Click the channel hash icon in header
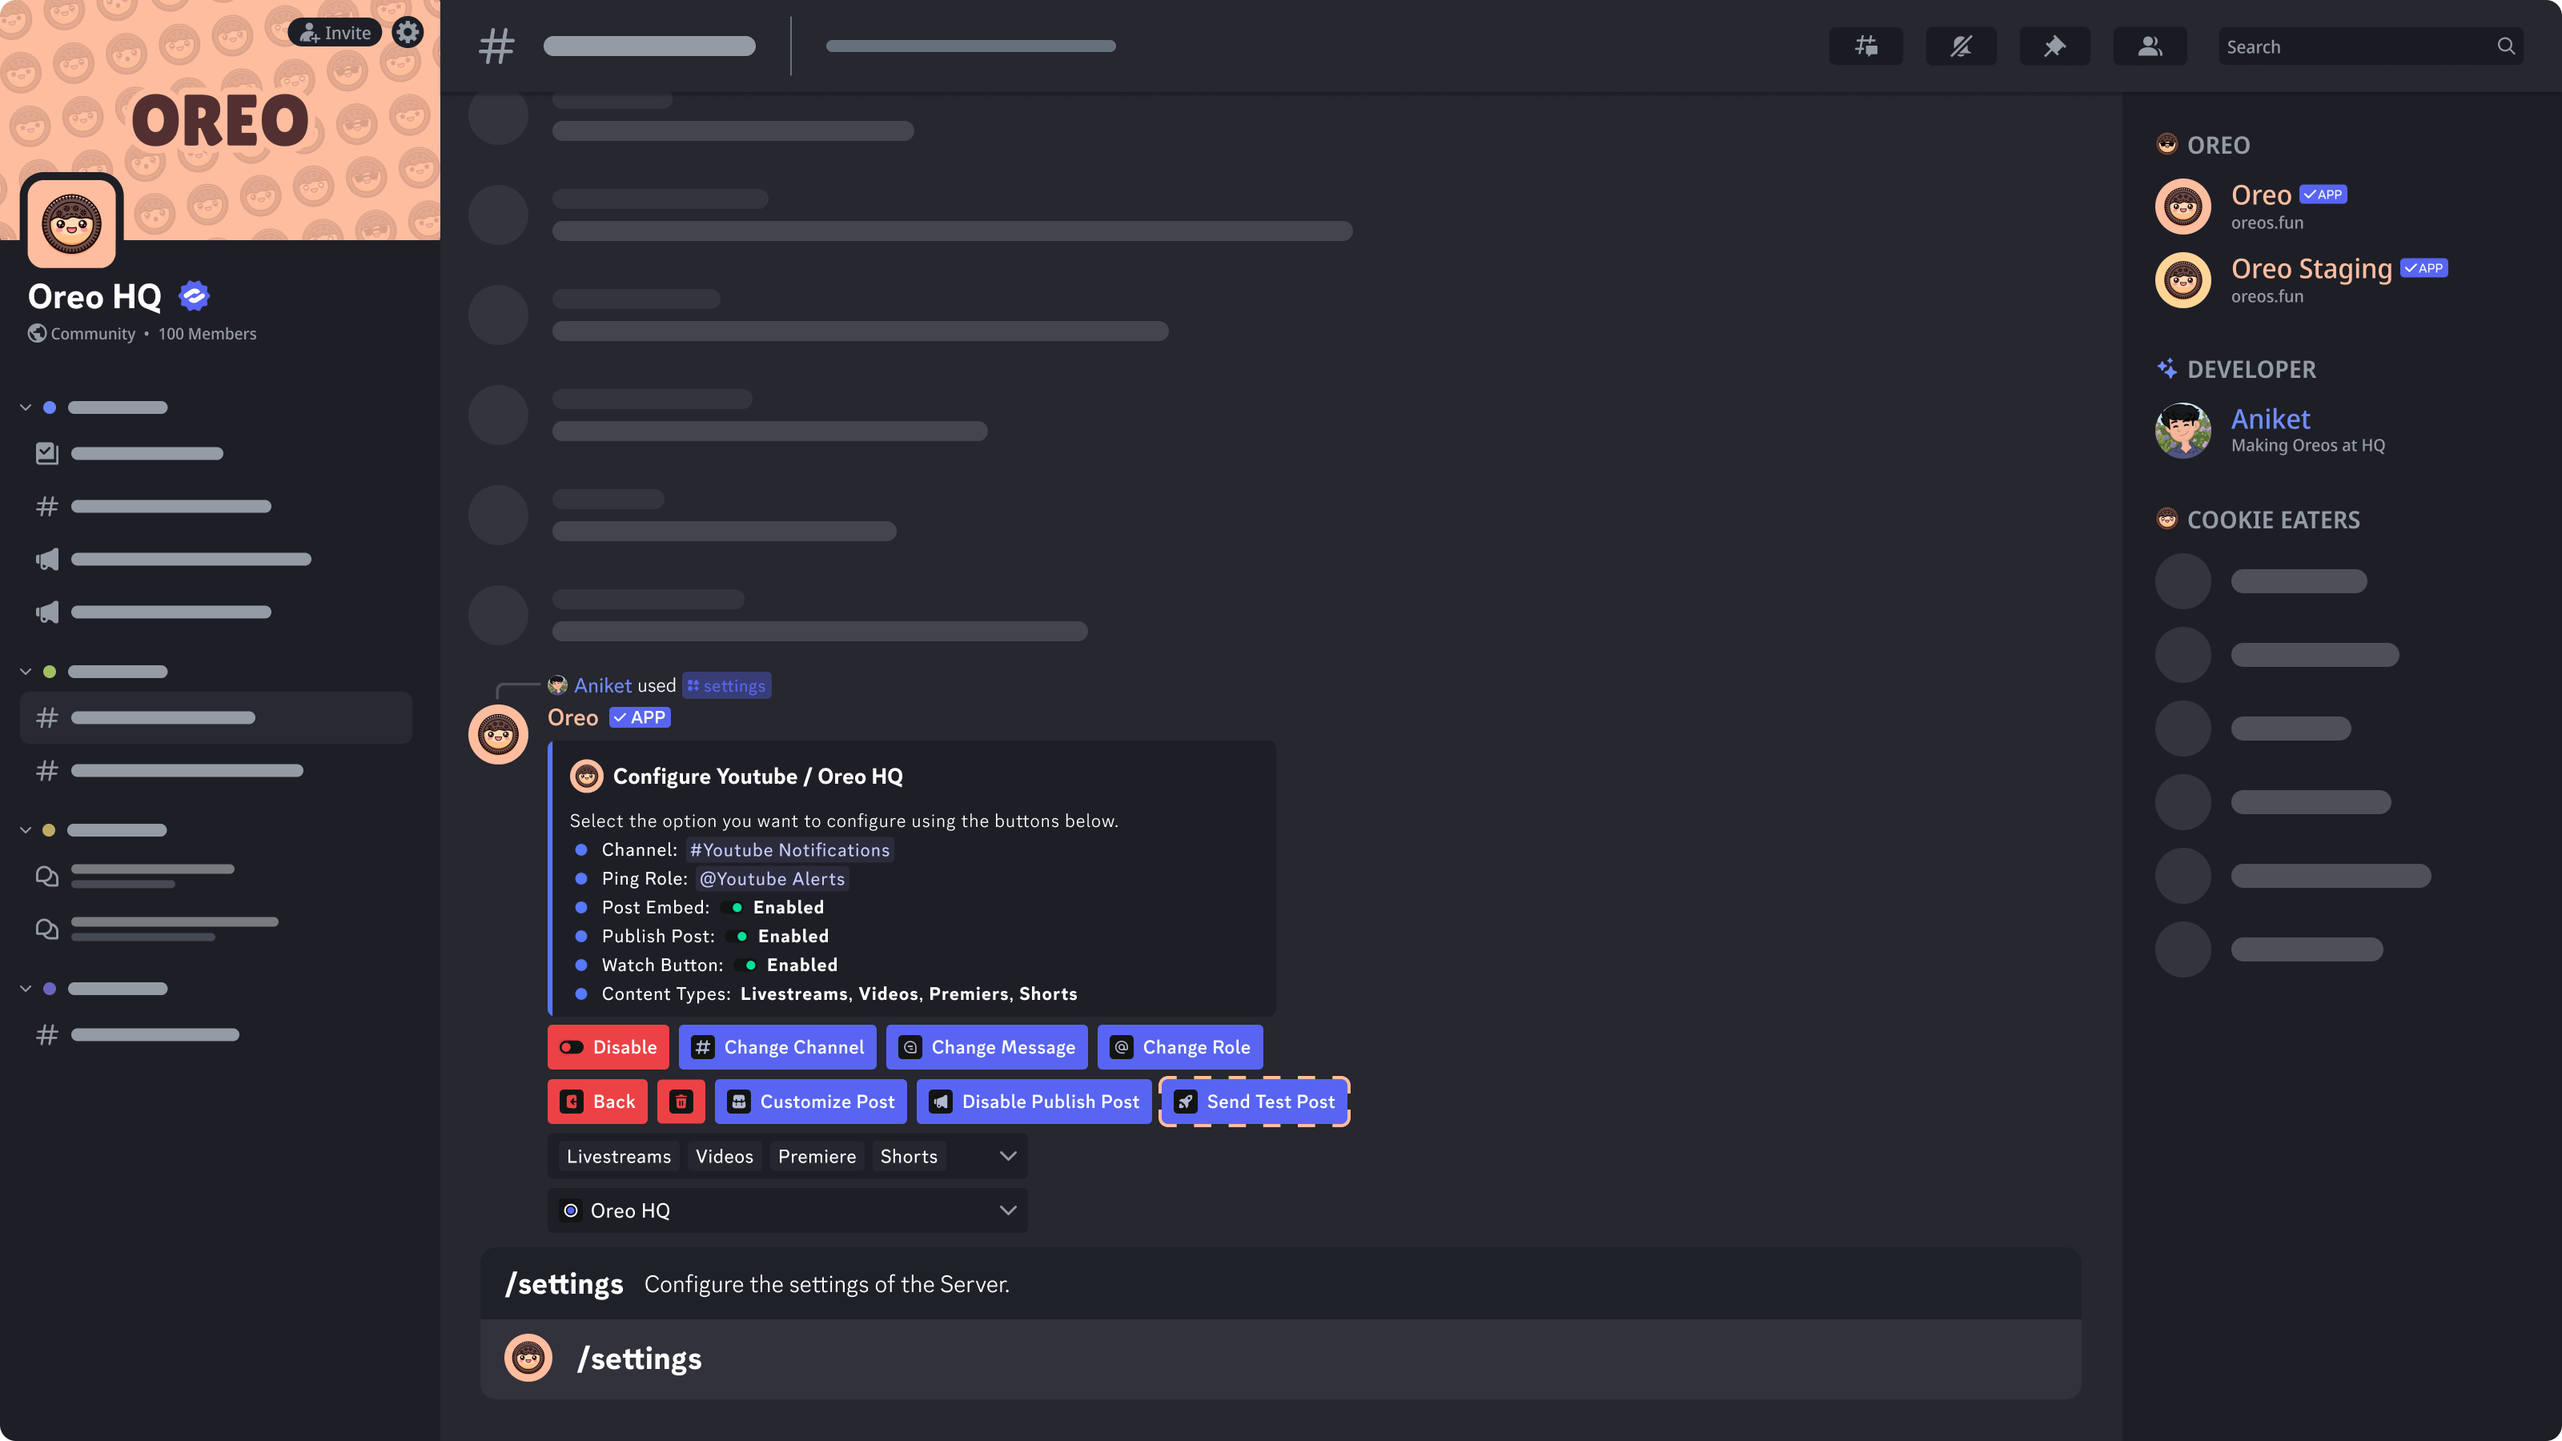 coord(496,46)
